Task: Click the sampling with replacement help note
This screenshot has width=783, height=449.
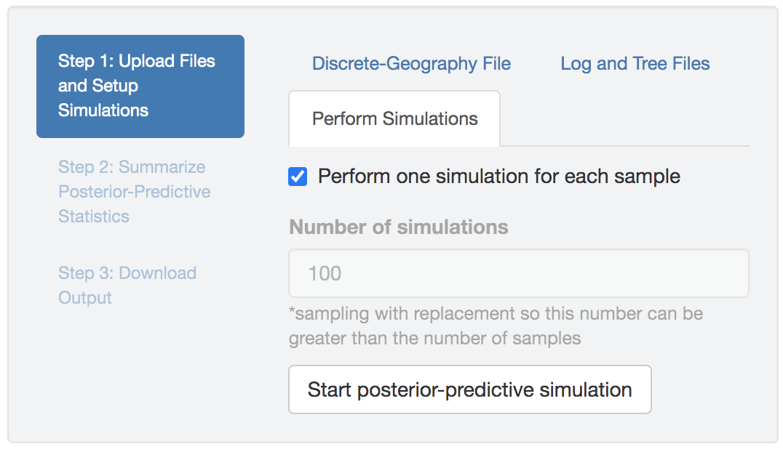Action: tap(495, 326)
